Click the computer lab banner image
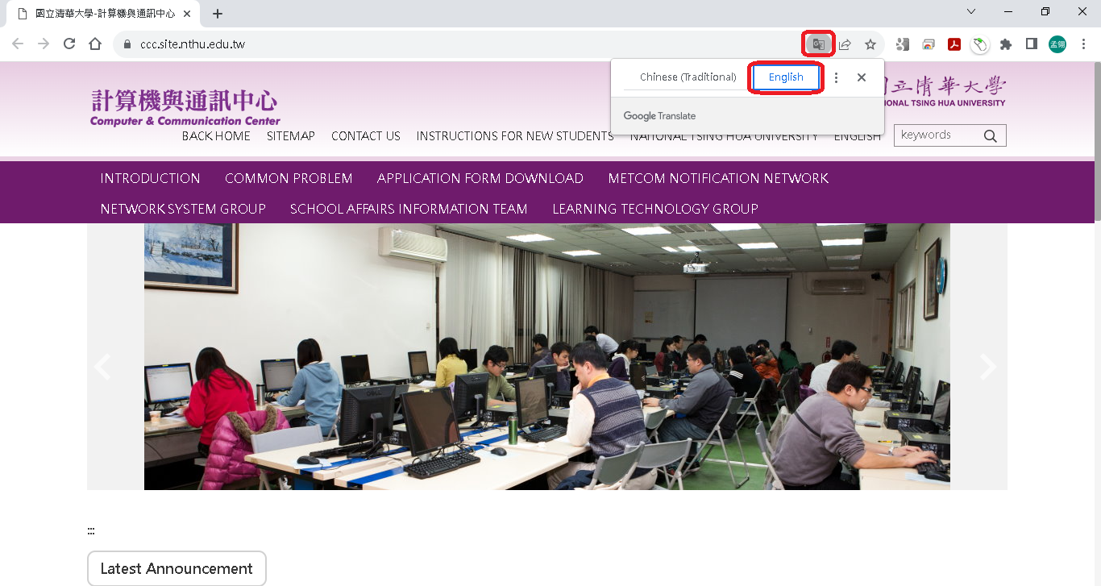1101x586 pixels. (x=547, y=356)
